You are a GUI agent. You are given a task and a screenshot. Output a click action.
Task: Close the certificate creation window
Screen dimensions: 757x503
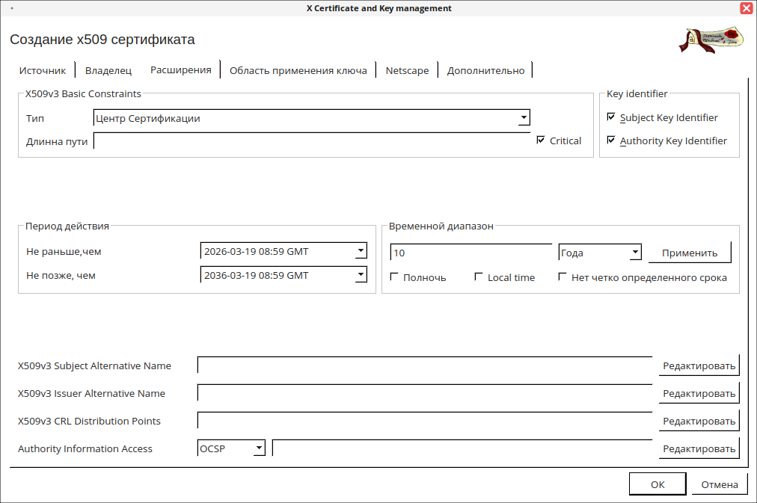click(x=746, y=8)
